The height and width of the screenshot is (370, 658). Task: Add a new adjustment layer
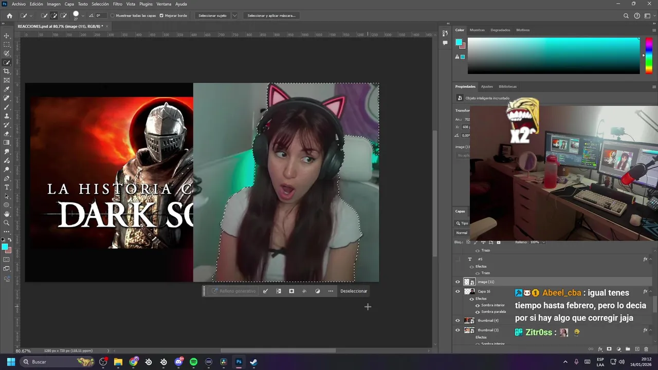coord(618,349)
